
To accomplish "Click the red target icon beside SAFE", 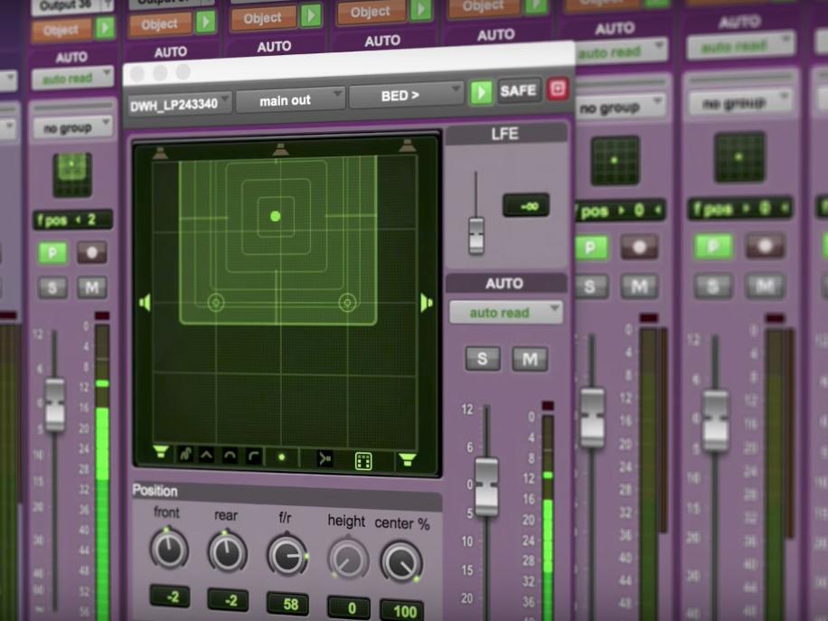I will pyautogui.click(x=558, y=90).
